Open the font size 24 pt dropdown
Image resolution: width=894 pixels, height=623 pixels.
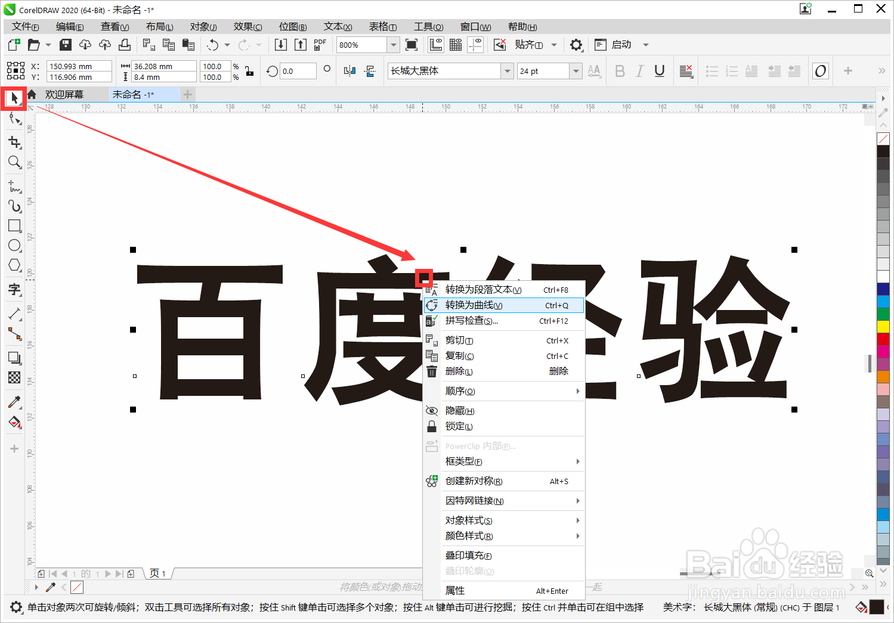[x=576, y=71]
